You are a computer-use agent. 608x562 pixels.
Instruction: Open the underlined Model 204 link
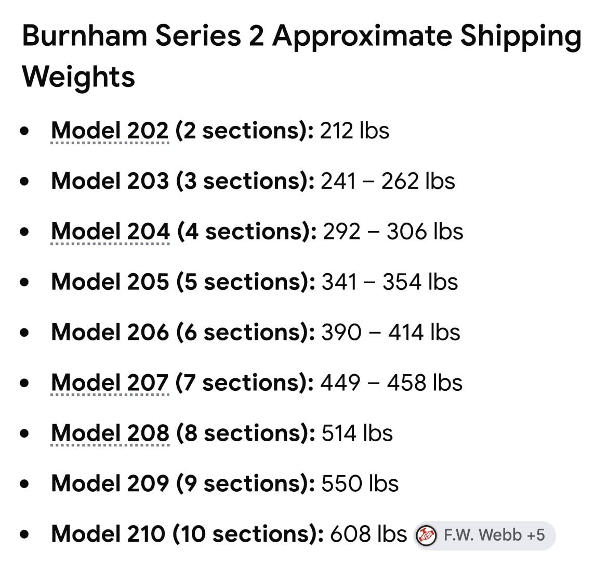(111, 232)
